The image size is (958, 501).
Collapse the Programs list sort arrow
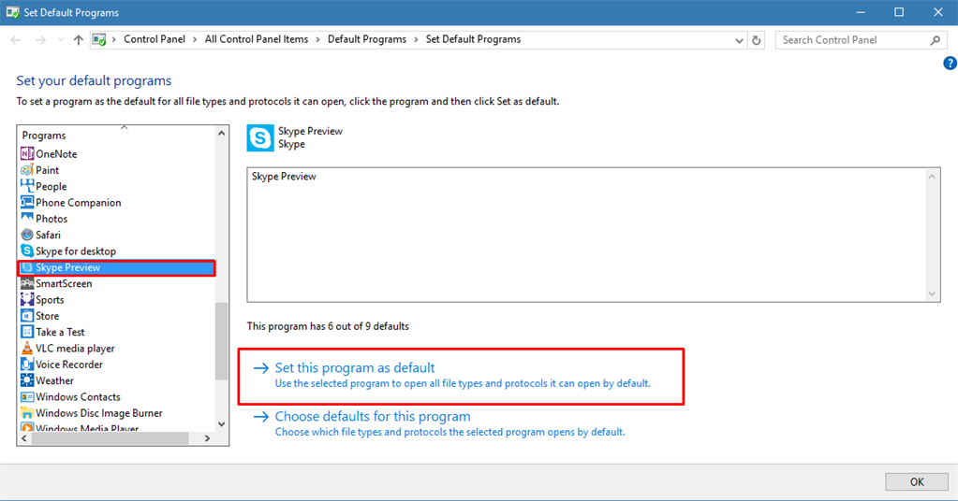(124, 127)
